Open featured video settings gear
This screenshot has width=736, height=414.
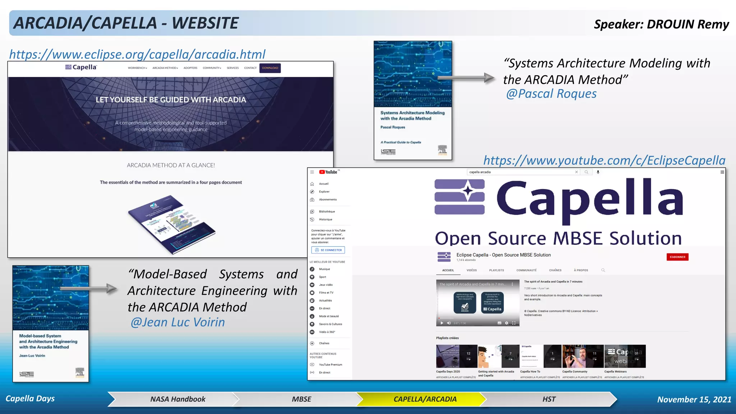(x=506, y=323)
